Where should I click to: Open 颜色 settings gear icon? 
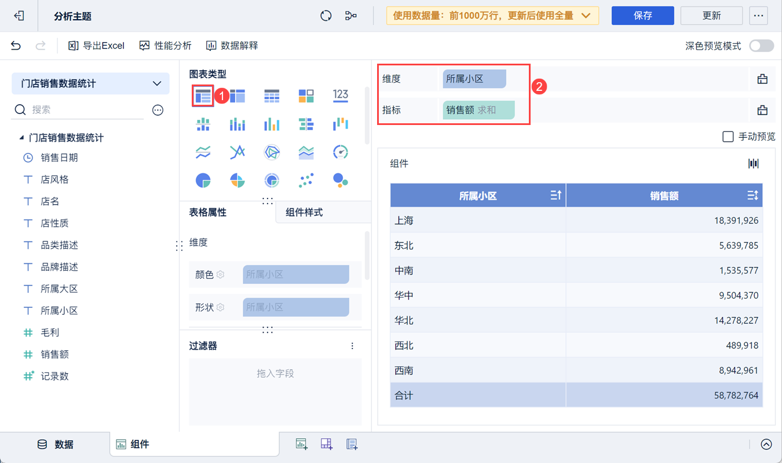point(220,274)
